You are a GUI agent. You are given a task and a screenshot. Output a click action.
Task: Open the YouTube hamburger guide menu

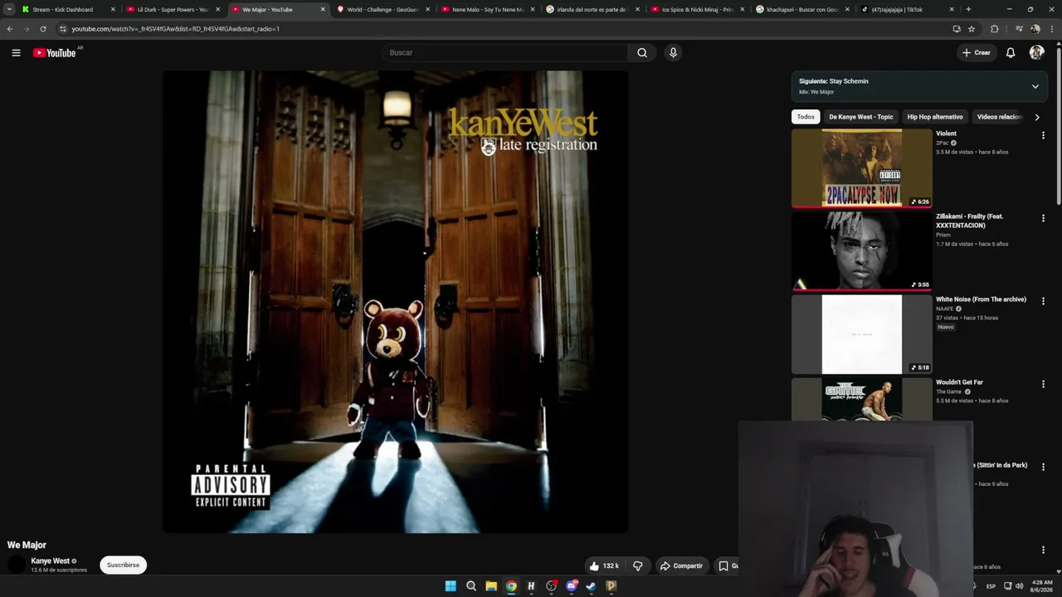(x=16, y=52)
